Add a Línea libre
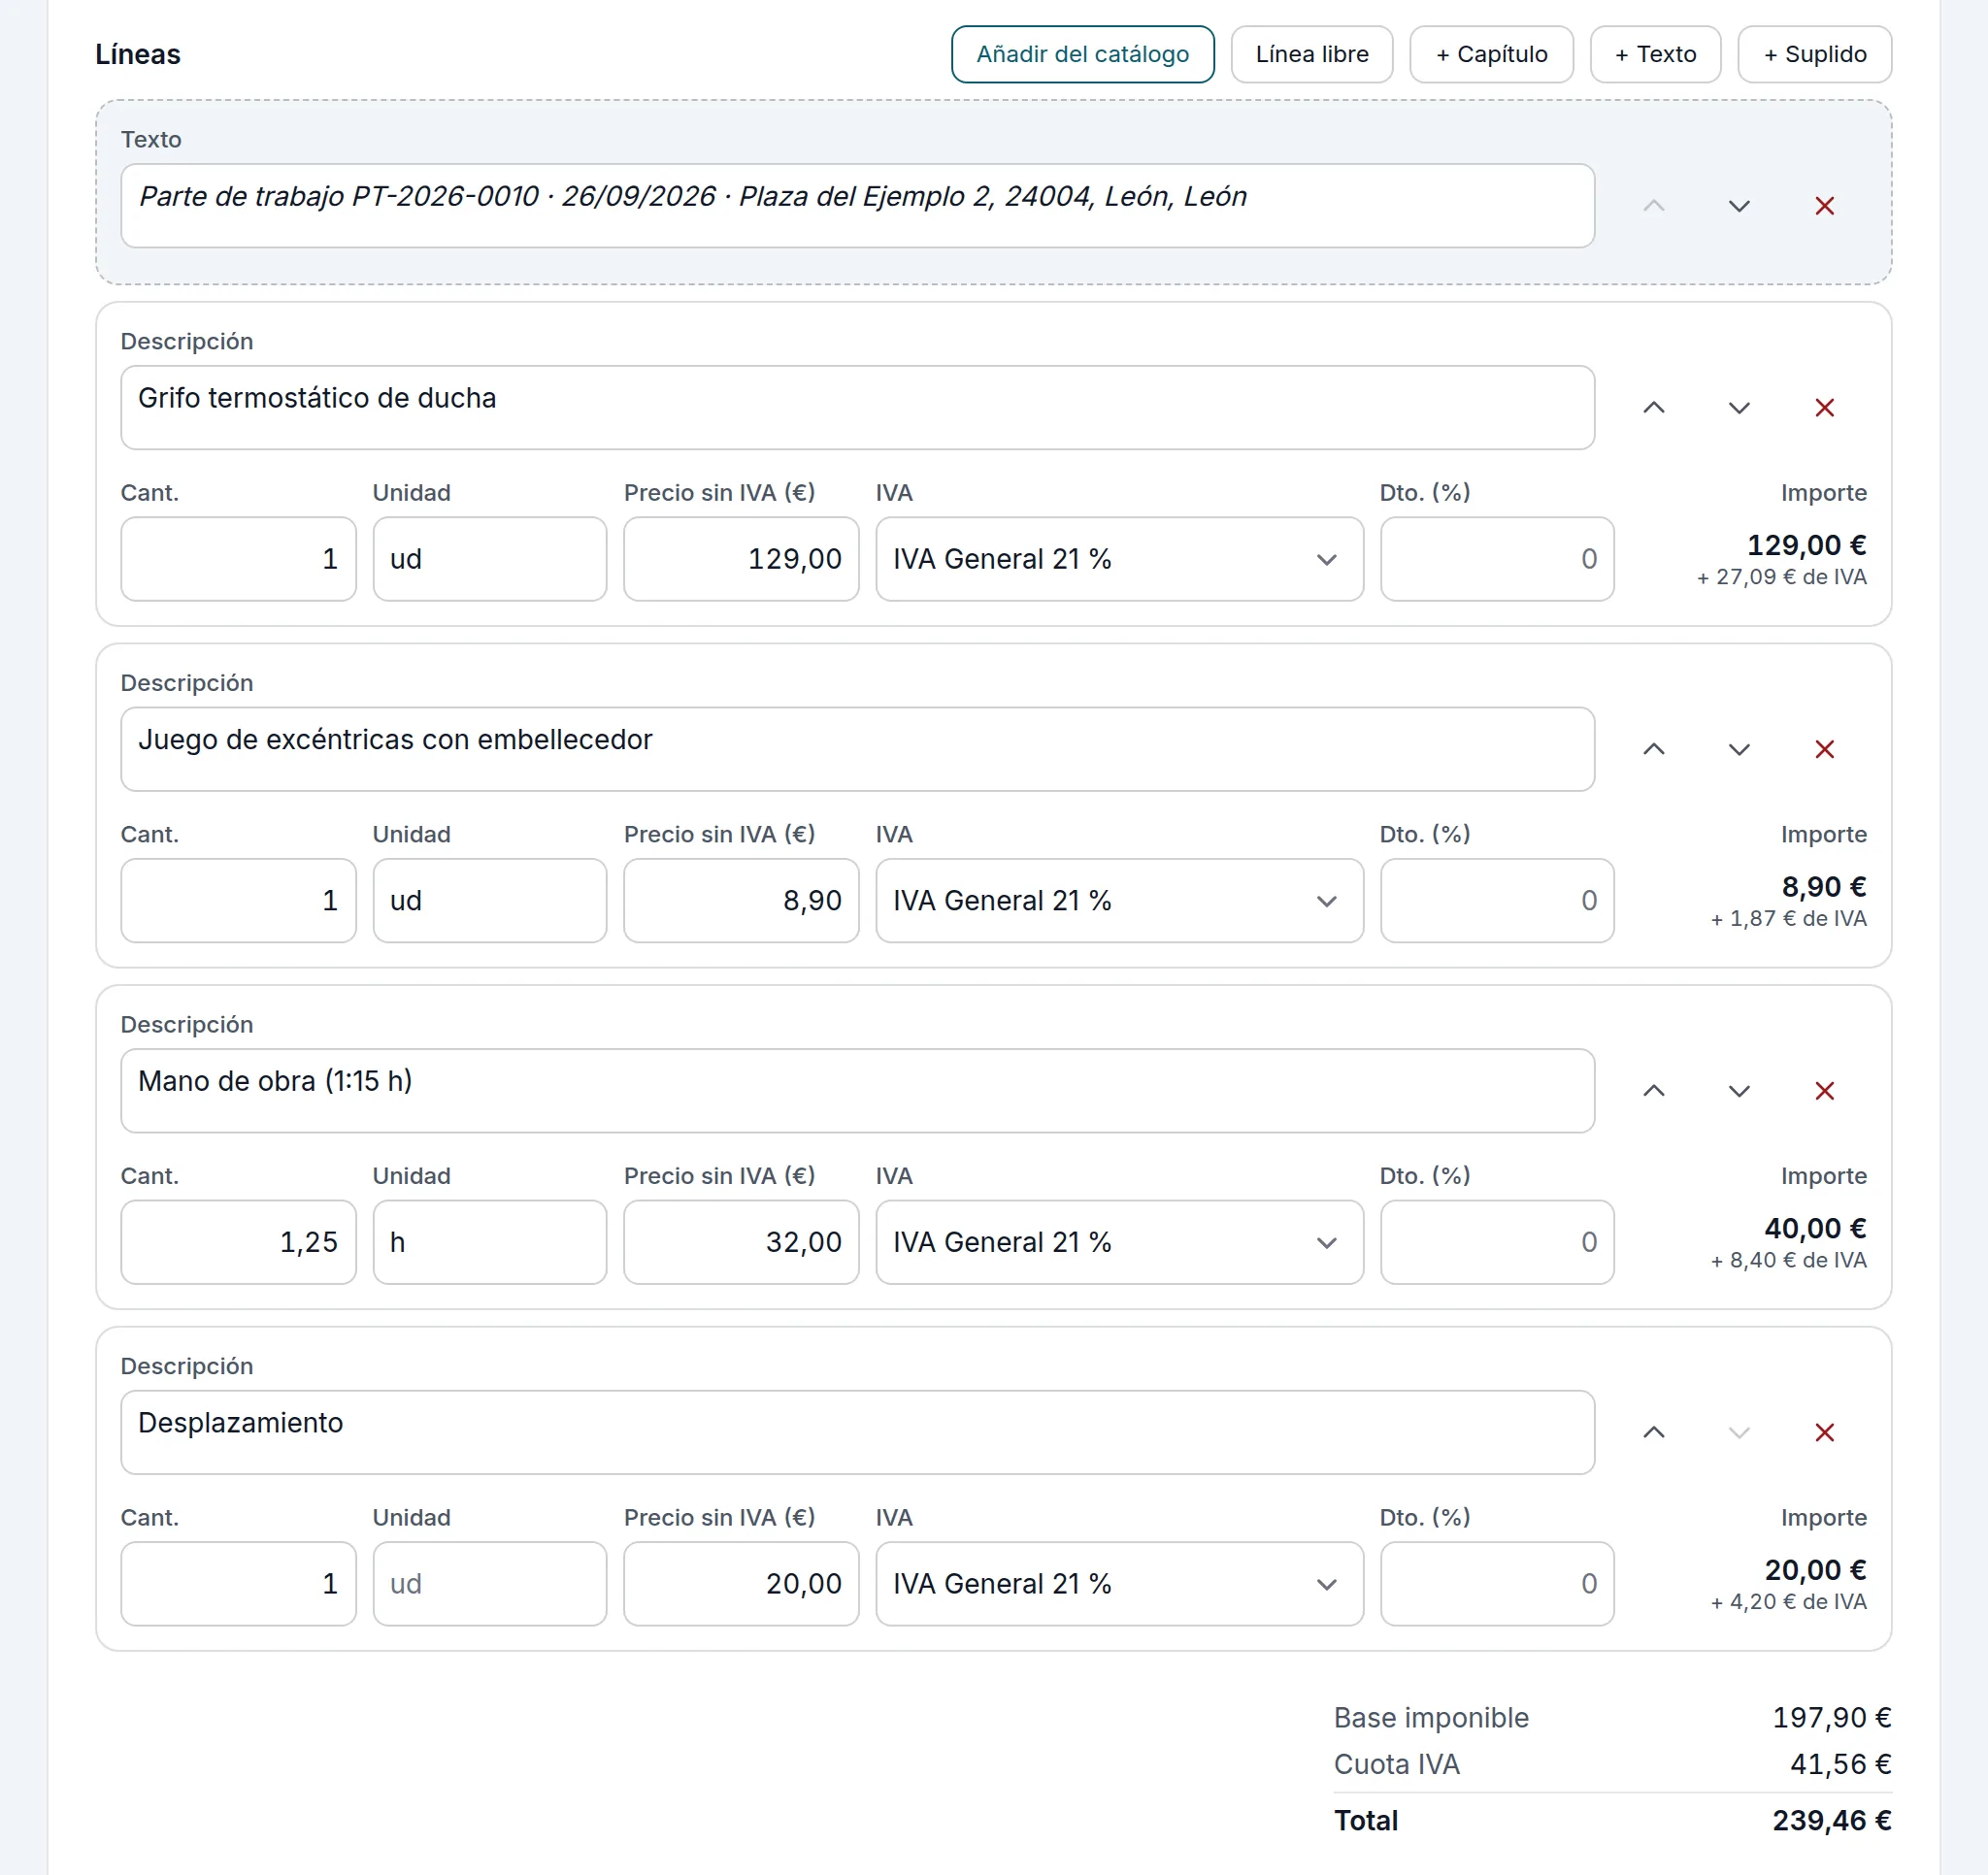Image resolution: width=1988 pixels, height=1875 pixels. click(1311, 54)
